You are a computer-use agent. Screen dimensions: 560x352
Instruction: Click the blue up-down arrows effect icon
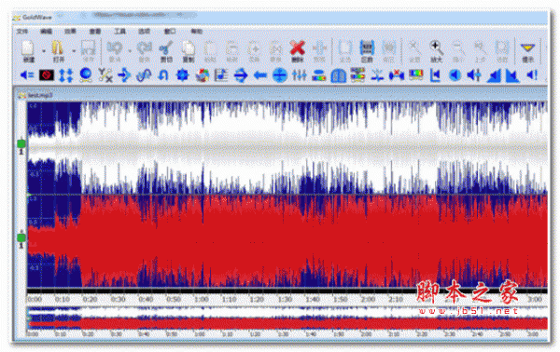coord(65,75)
